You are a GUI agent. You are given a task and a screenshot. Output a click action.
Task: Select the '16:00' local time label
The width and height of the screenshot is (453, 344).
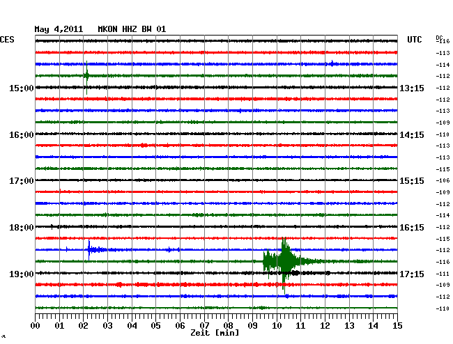22,135
